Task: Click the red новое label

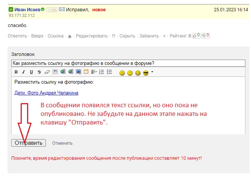Action: [99, 10]
